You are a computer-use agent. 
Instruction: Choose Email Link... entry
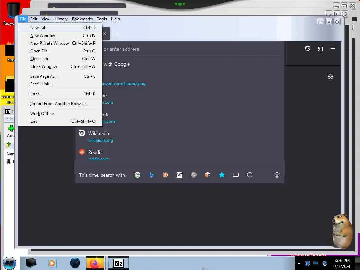(x=60, y=84)
